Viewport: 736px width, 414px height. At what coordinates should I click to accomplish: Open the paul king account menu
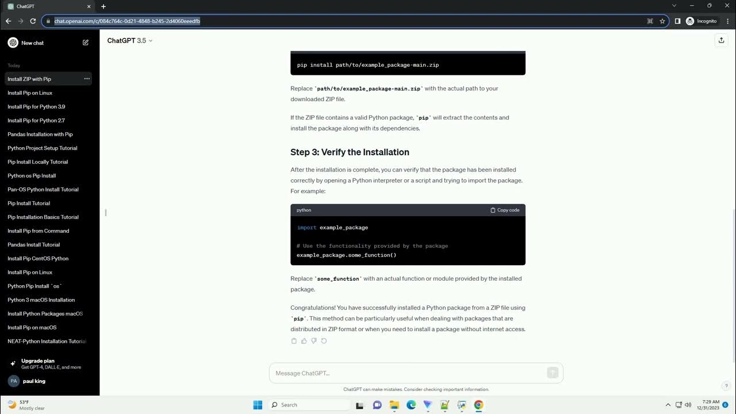coord(48,381)
